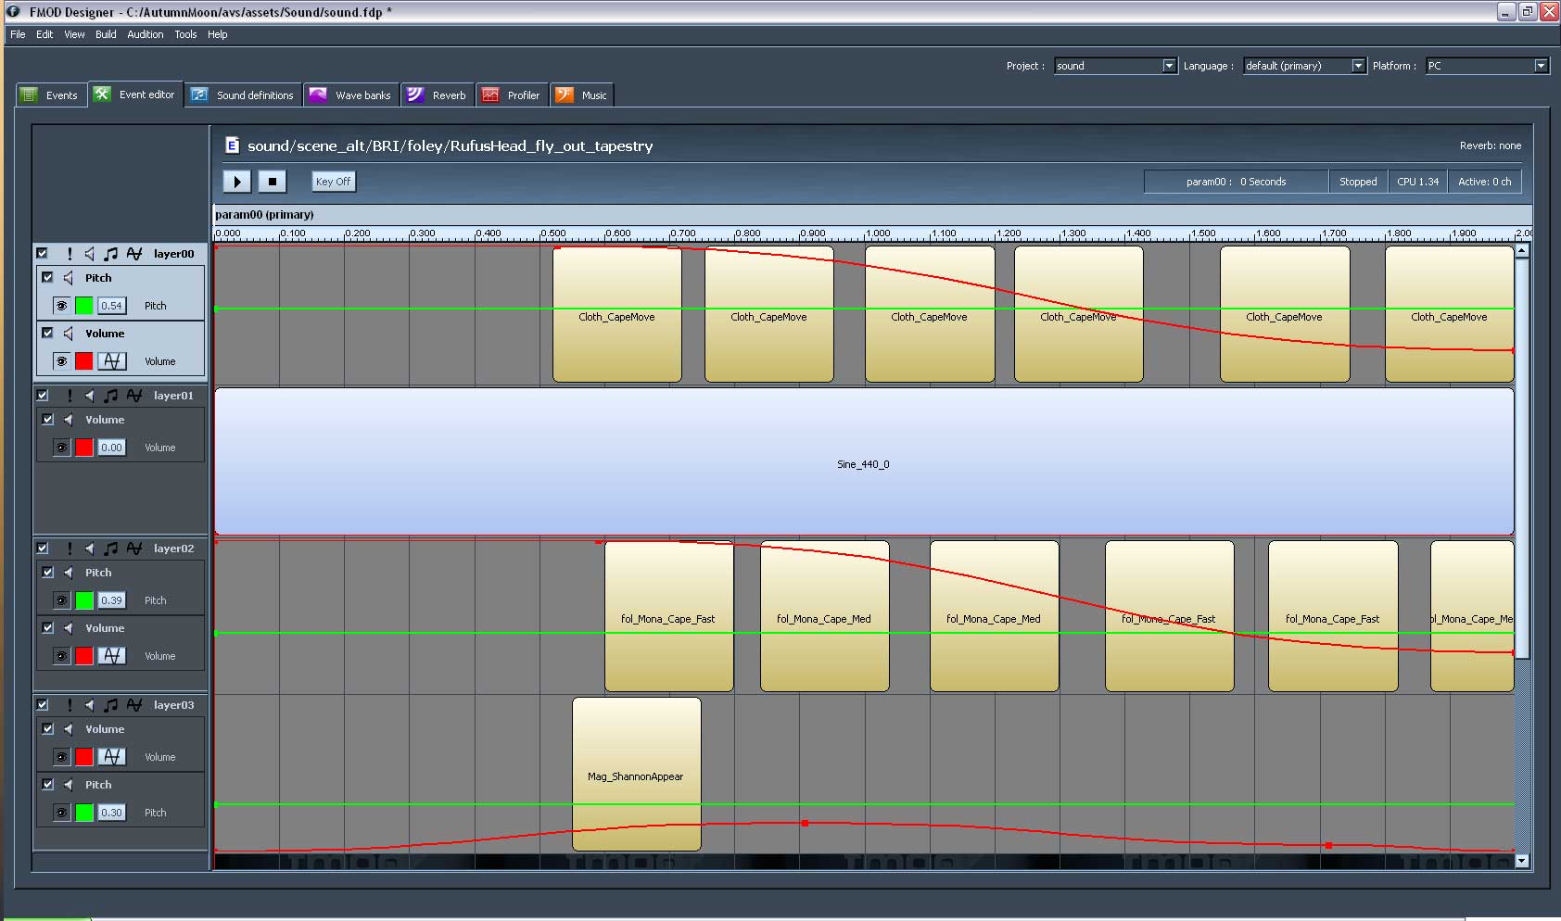
Task: Uncheck the layer00 Pitch effect checkbox
Action: click(x=48, y=277)
